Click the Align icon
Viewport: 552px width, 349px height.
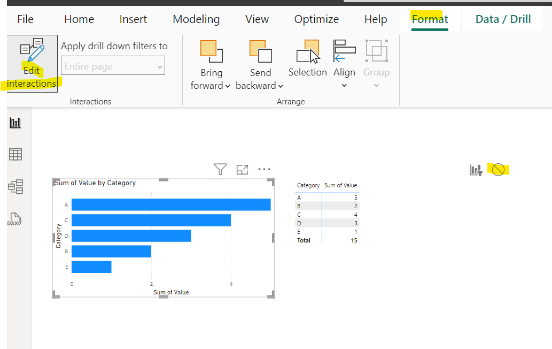coord(344,51)
